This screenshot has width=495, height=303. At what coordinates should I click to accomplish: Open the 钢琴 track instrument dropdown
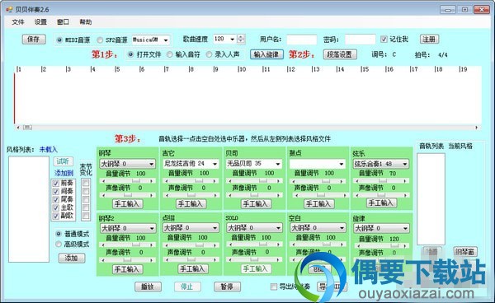click(x=127, y=164)
